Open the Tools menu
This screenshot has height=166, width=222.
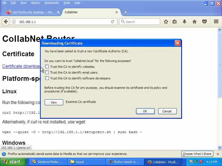click(67, 3)
